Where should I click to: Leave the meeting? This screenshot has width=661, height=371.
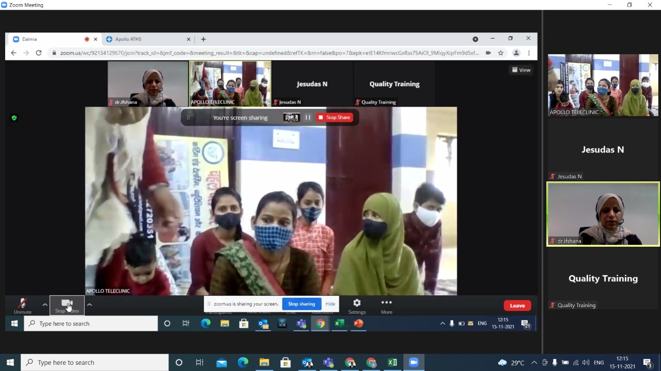click(517, 306)
